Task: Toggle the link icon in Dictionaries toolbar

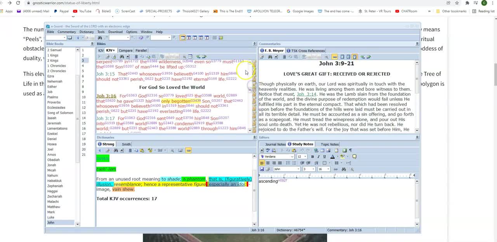Action: pyautogui.click(x=189, y=150)
